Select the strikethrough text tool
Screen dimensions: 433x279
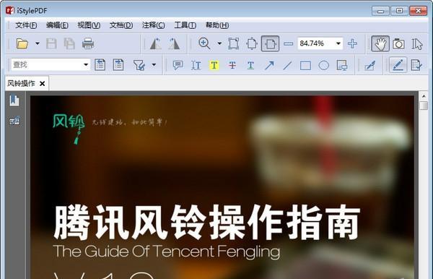[x=232, y=65]
